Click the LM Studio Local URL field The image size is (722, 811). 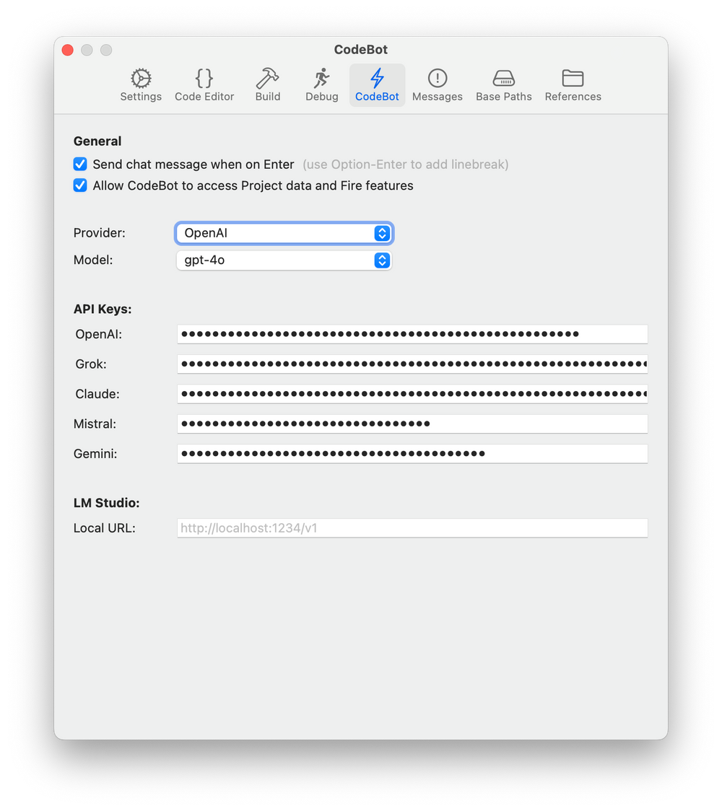pos(412,528)
